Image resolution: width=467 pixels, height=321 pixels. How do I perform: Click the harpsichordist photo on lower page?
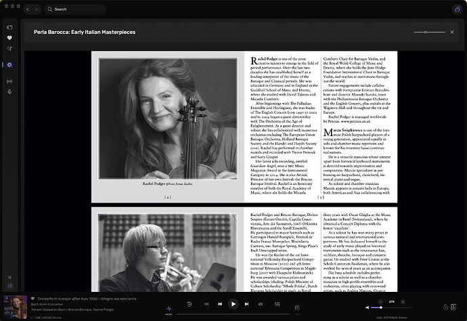tap(168, 253)
